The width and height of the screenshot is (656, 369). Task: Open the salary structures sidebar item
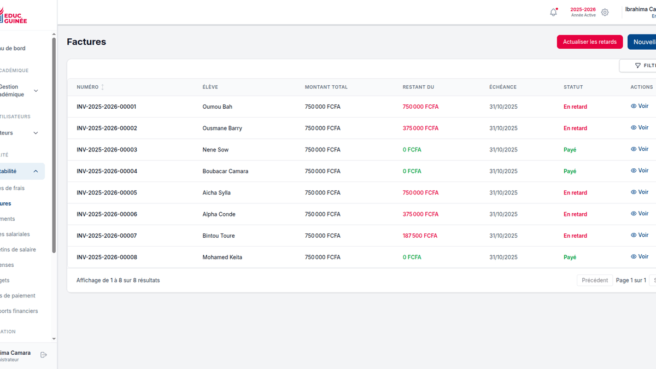(15, 235)
